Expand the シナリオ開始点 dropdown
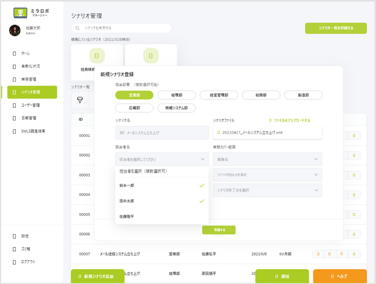 (x=267, y=174)
